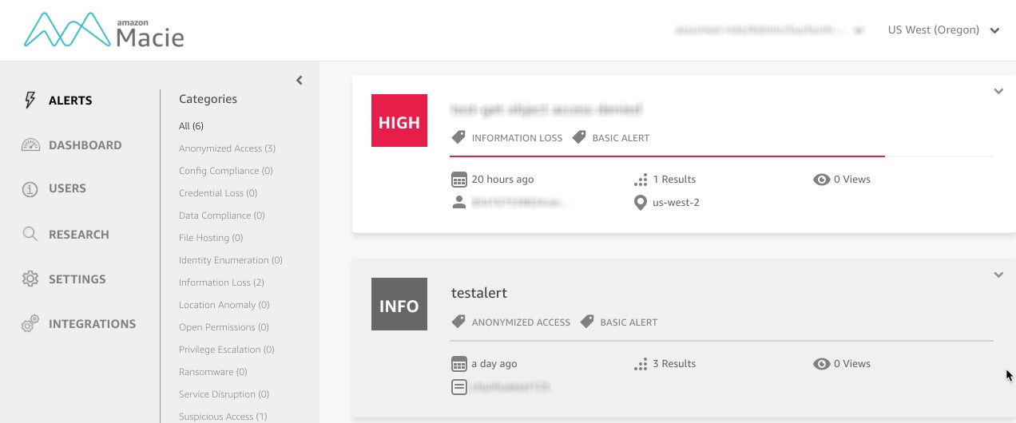Show All (6) alerts
1016x423 pixels.
click(x=191, y=126)
